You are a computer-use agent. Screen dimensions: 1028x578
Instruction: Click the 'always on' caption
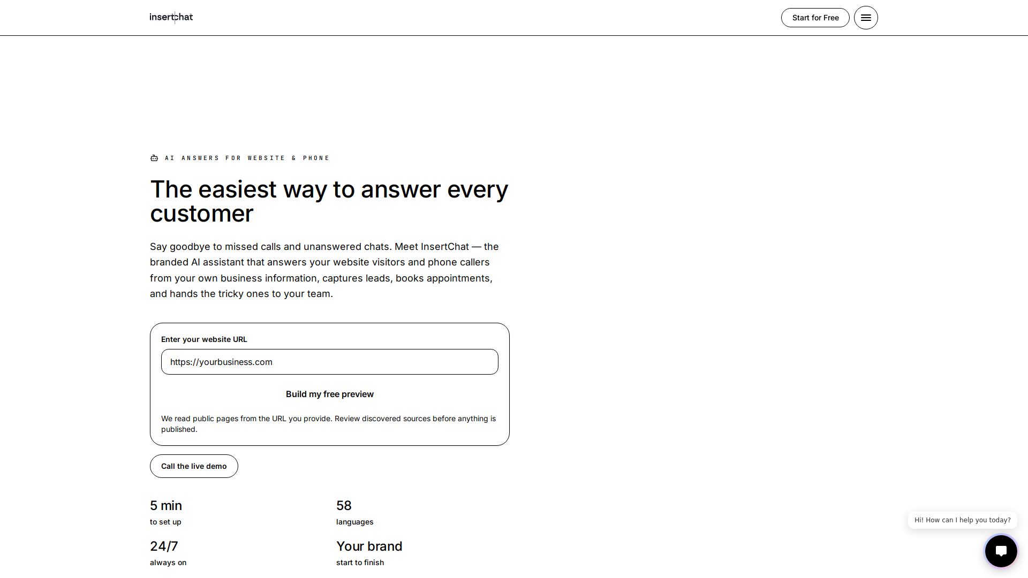pos(168,562)
